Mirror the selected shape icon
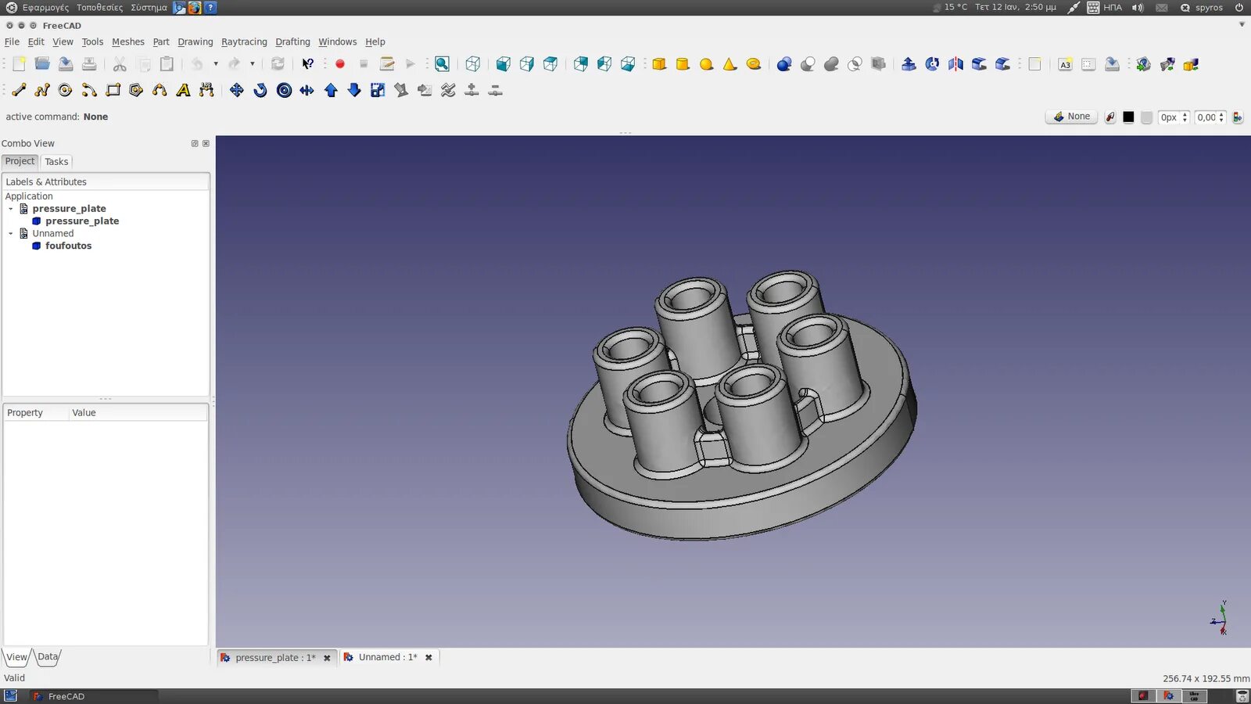 pos(955,64)
